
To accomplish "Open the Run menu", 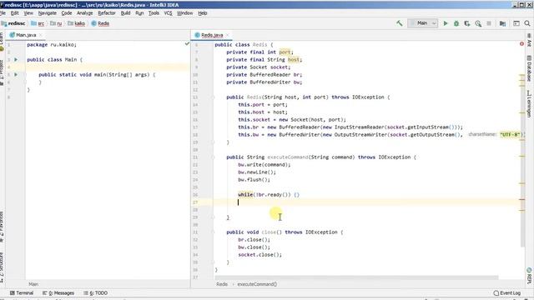I will (x=139, y=13).
